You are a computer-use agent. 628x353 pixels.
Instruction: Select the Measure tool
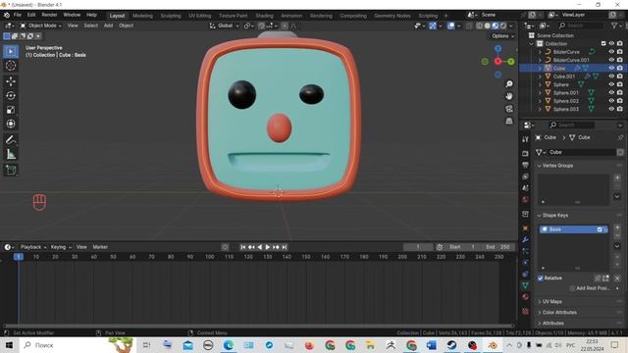click(x=11, y=154)
